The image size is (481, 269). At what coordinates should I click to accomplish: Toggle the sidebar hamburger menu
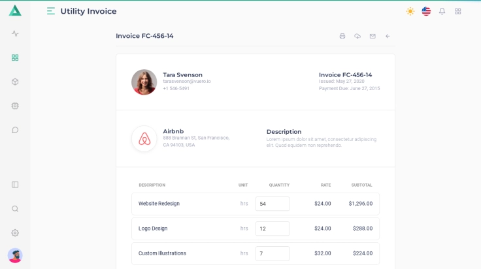pos(51,11)
